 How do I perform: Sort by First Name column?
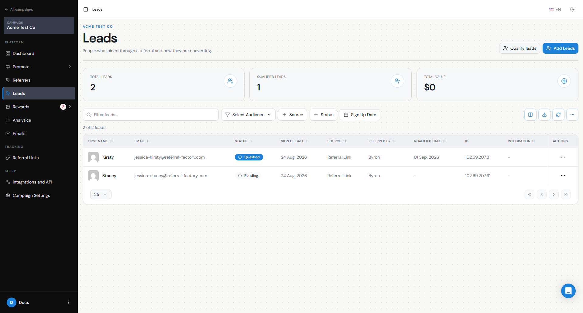[101, 141]
